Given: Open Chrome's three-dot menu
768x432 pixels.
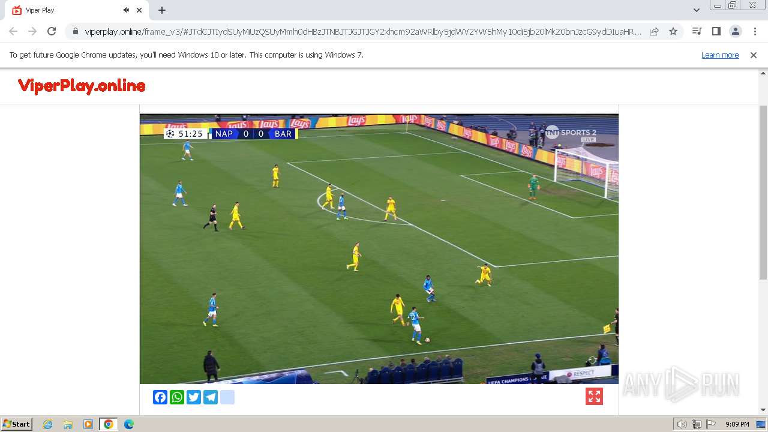Looking at the screenshot, I should pyautogui.click(x=755, y=31).
